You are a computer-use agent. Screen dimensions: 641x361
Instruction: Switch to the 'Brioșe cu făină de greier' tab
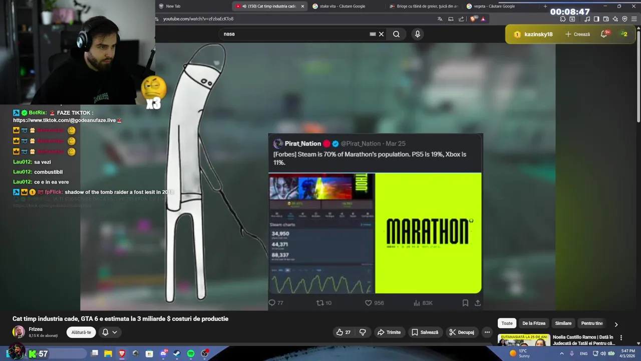coord(424,6)
